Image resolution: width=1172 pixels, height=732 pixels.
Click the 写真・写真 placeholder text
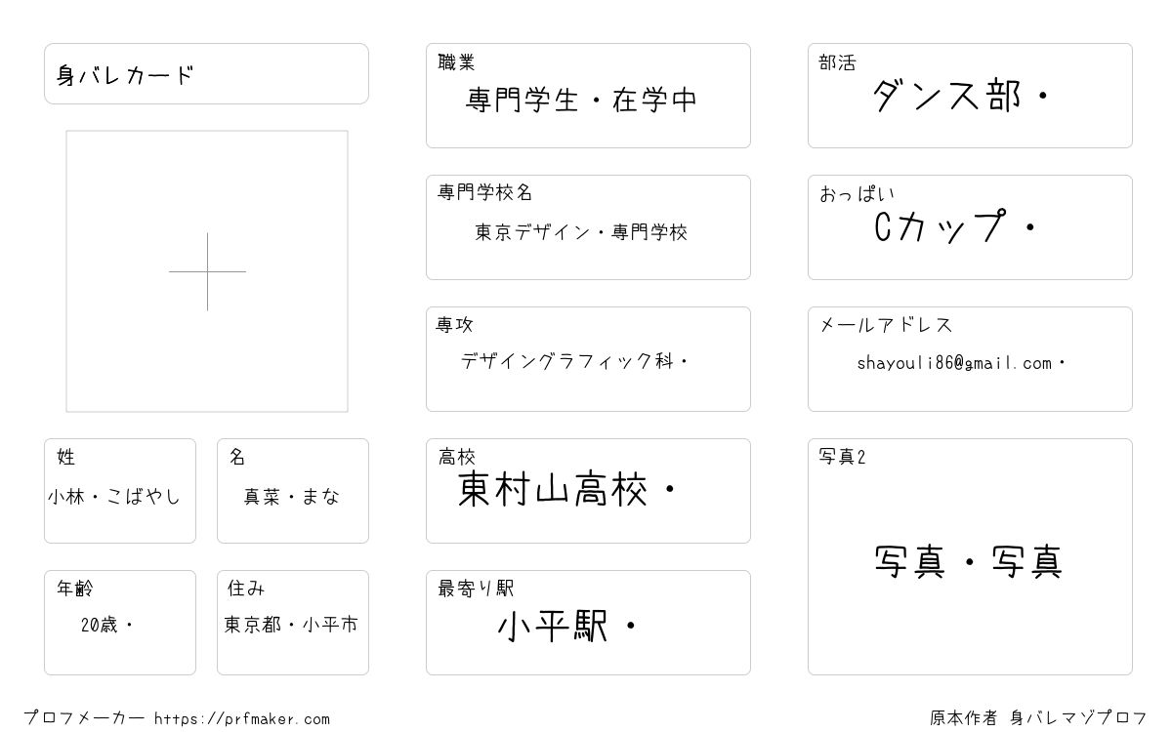point(969,562)
